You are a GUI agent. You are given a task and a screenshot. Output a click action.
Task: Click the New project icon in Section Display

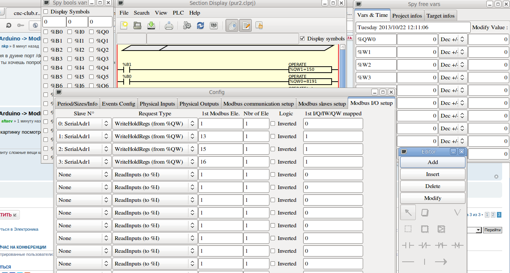pyautogui.click(x=124, y=25)
